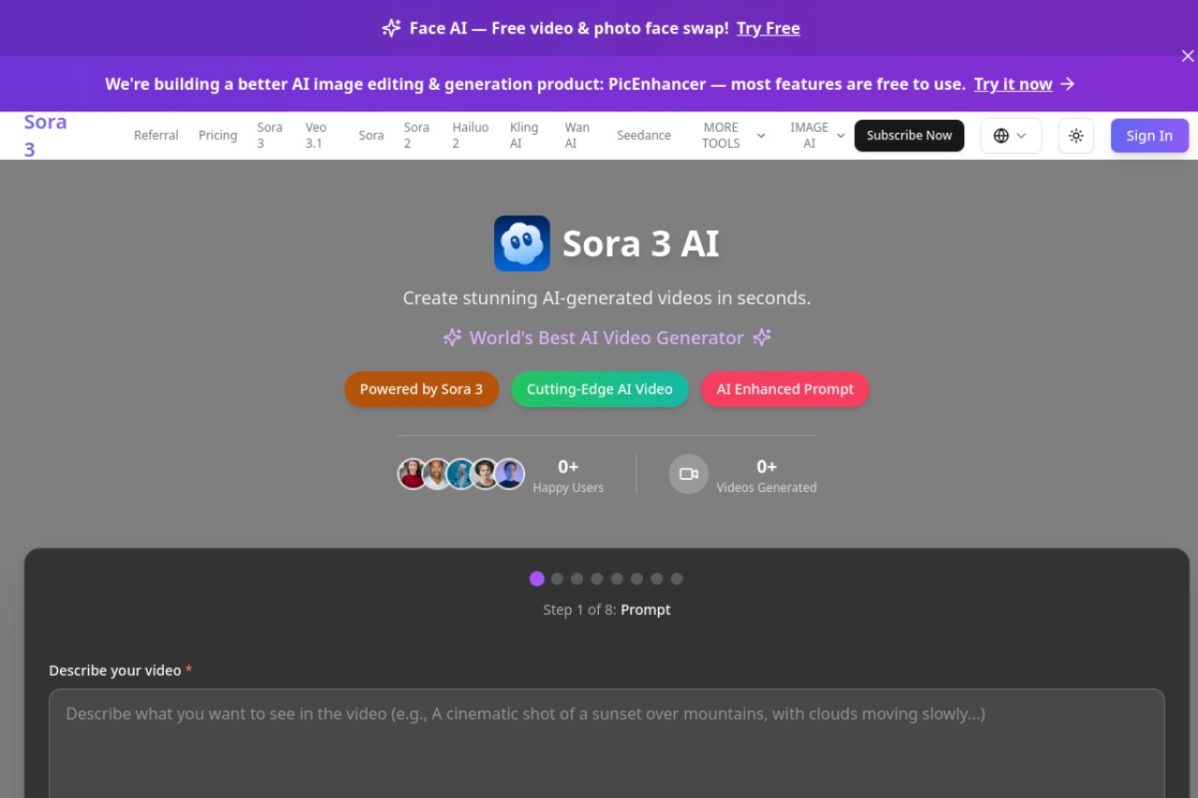Click the Cutting-Edge AI Video badge
The image size is (1198, 798).
pos(600,389)
